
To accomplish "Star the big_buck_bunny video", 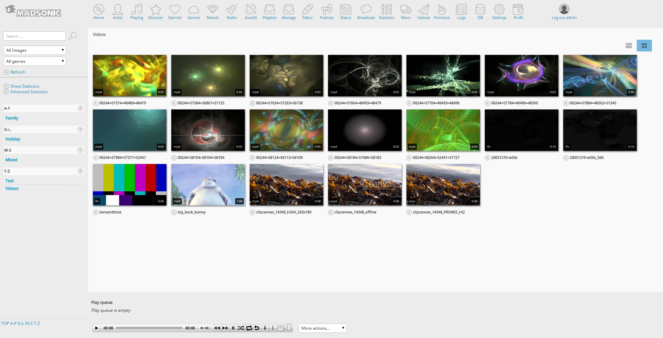I will pyautogui.click(x=174, y=212).
